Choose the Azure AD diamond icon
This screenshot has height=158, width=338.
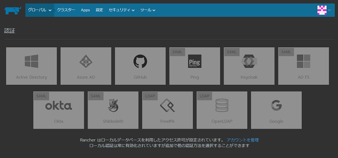click(x=86, y=61)
